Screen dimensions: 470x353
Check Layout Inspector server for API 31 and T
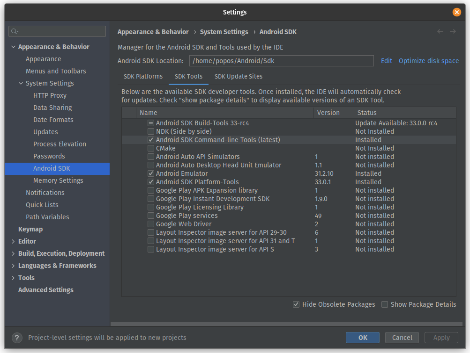[151, 241]
